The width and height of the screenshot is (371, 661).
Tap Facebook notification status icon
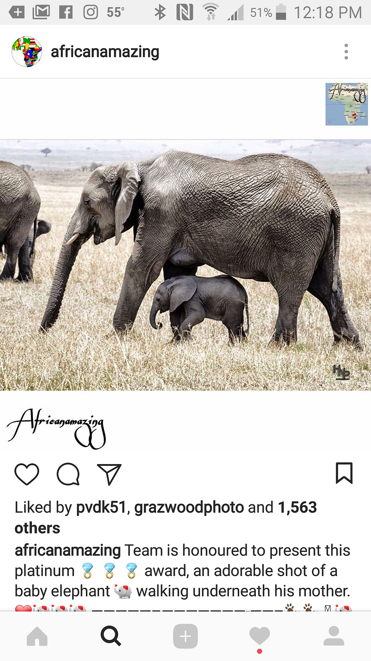click(x=66, y=12)
